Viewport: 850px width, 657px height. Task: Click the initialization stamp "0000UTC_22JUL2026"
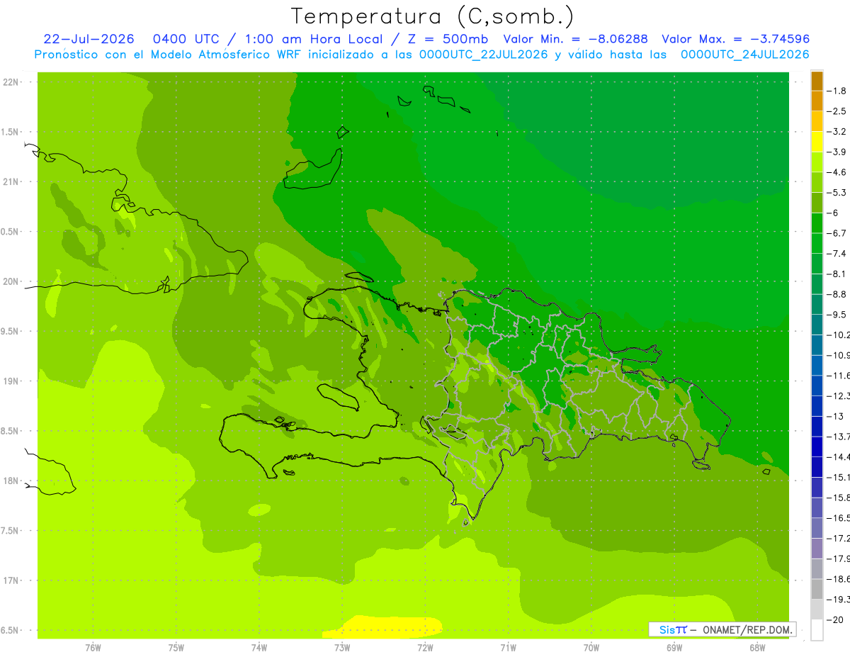(484, 55)
